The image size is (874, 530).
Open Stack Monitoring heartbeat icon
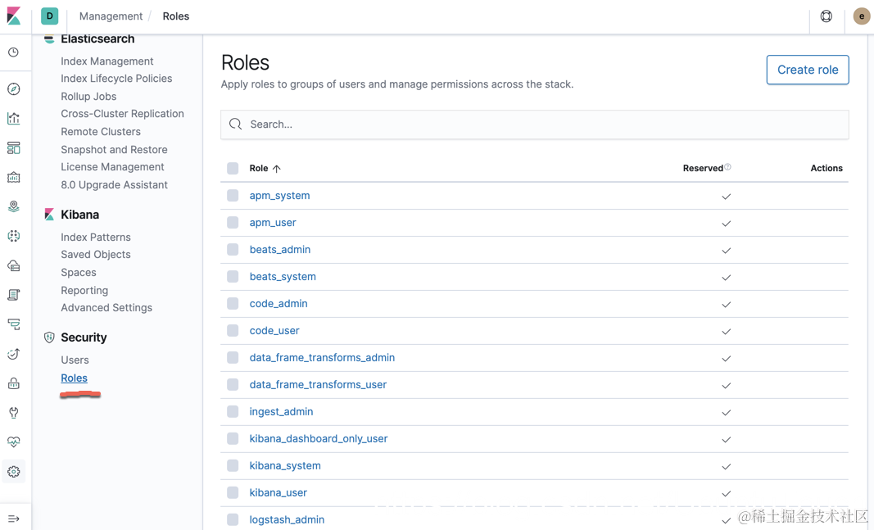tap(14, 442)
